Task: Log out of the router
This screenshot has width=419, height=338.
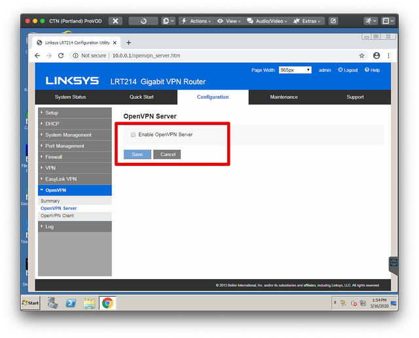Action: 348,70
